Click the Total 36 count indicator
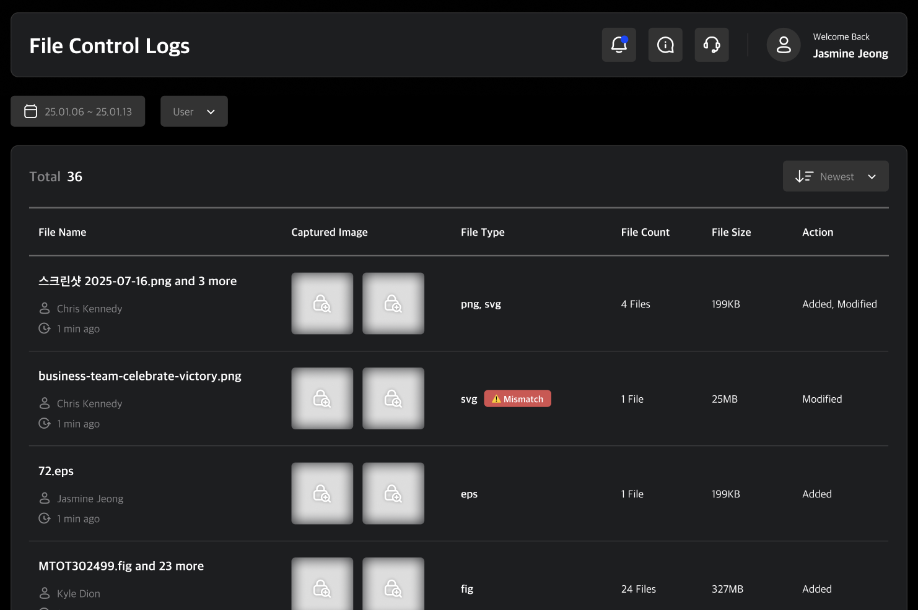Image resolution: width=918 pixels, height=610 pixels. coord(56,176)
